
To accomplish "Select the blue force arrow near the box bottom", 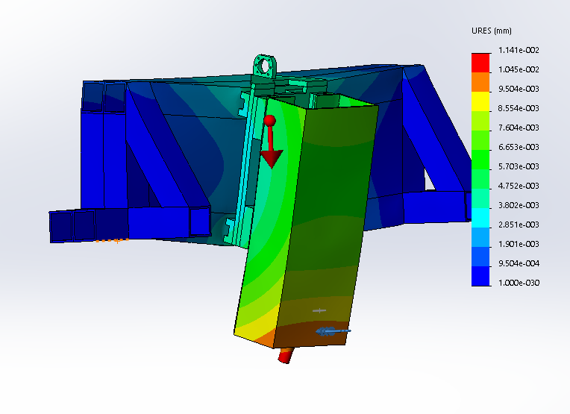I will pos(333,330).
